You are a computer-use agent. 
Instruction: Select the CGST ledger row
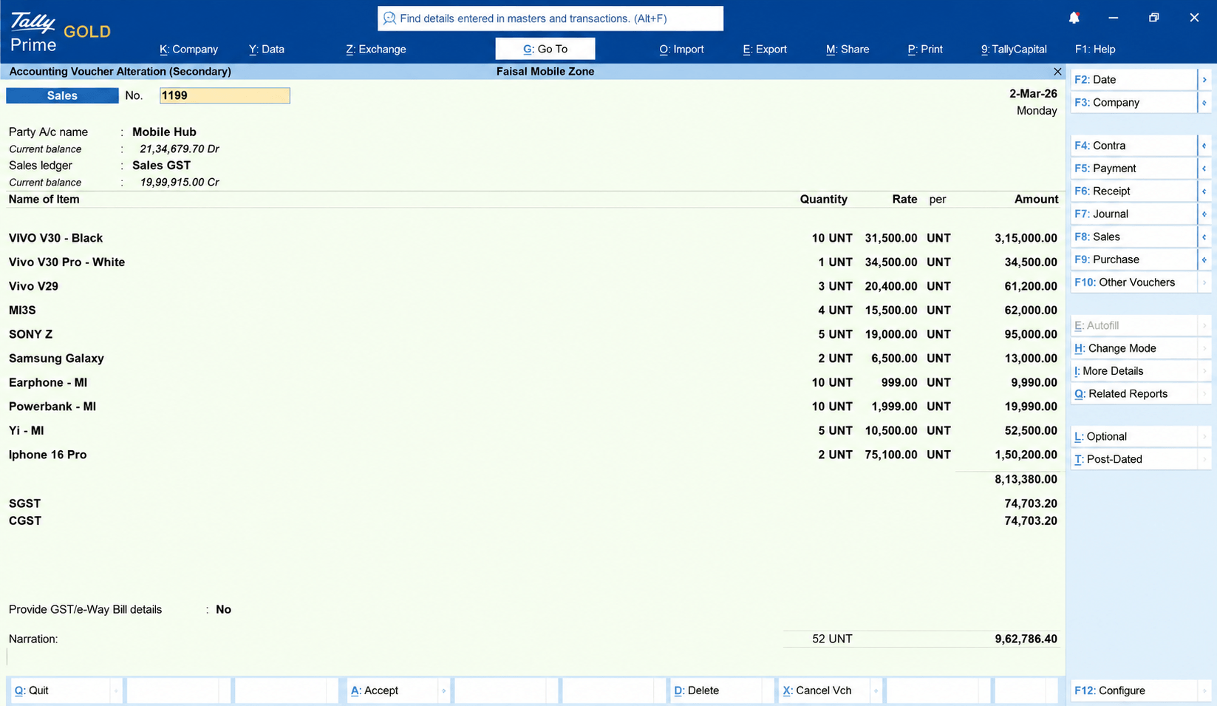pos(533,521)
